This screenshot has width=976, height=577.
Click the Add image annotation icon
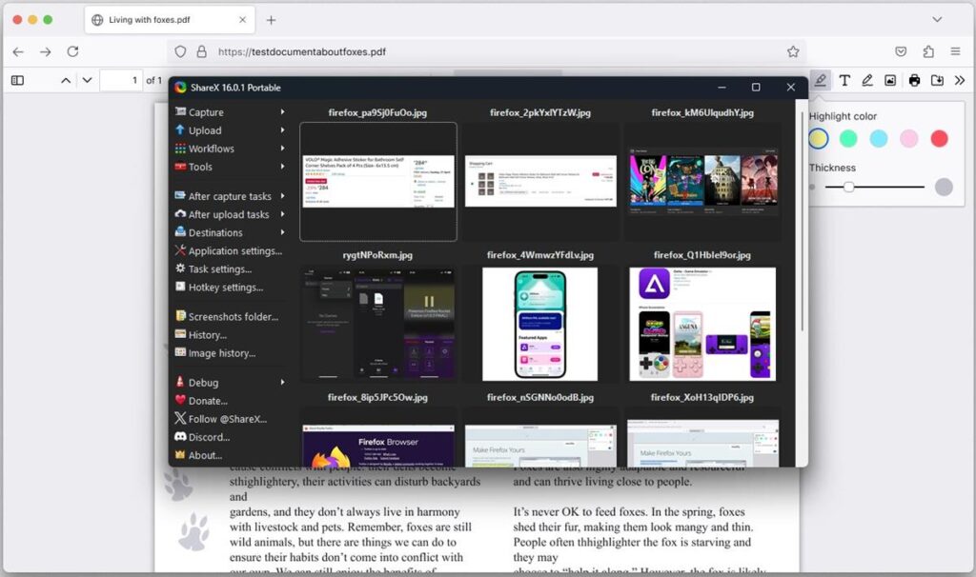click(890, 80)
